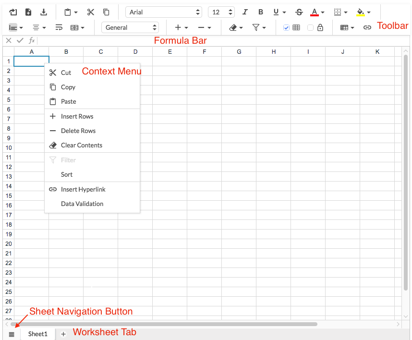Screen dimensions: 412x340
Task: Open the fill color dropdown arrow
Action: tap(369, 12)
